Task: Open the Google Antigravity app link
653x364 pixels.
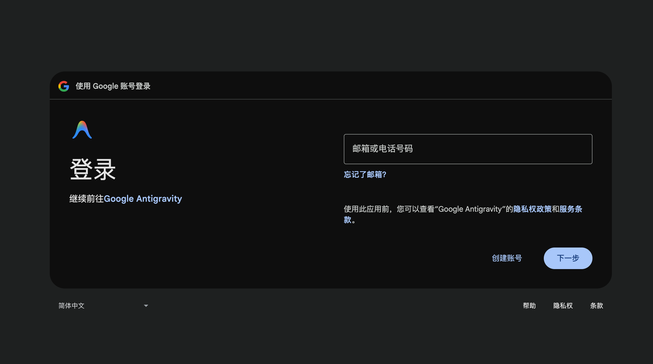Action: pyautogui.click(x=143, y=199)
